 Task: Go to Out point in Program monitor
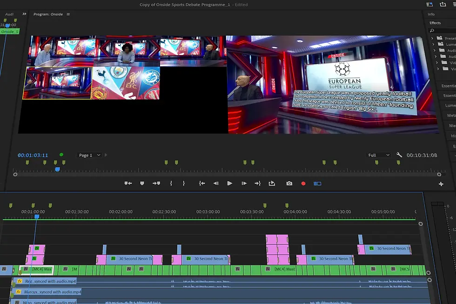click(x=258, y=183)
